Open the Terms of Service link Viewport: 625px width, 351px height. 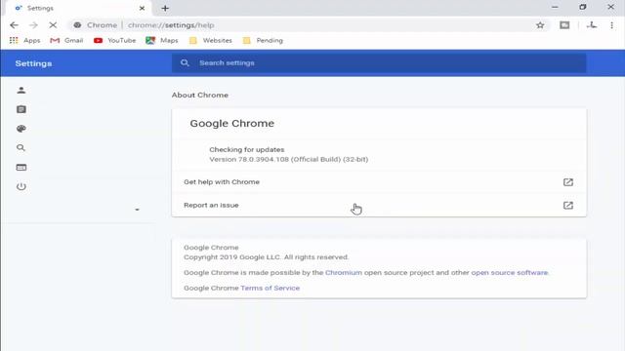[x=270, y=289]
